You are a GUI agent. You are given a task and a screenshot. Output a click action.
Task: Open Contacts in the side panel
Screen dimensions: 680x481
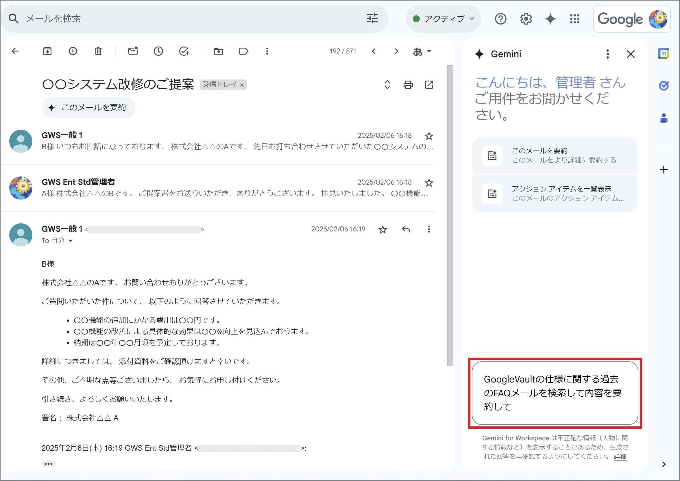[664, 118]
